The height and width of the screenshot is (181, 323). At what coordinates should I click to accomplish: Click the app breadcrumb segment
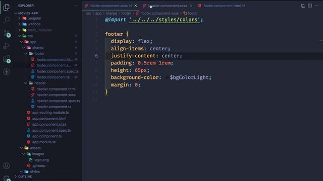(98, 14)
